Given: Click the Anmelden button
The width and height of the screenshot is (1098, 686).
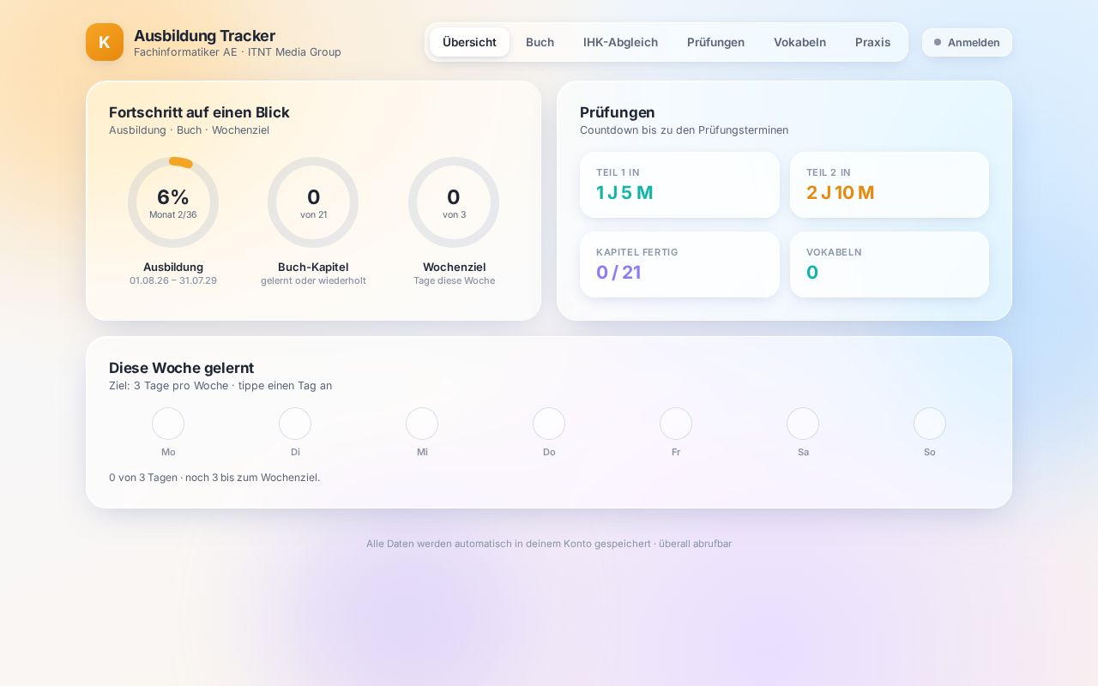Looking at the screenshot, I should coord(967,42).
